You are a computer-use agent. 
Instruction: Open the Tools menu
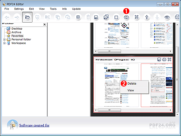[x=53, y=9]
